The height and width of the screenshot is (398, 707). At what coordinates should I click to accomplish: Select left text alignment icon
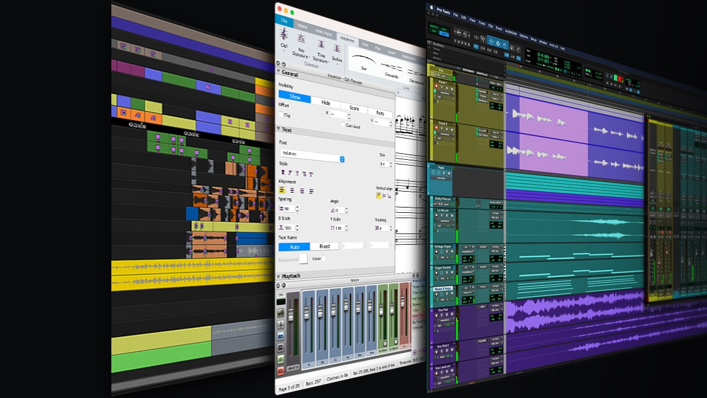pos(282,190)
